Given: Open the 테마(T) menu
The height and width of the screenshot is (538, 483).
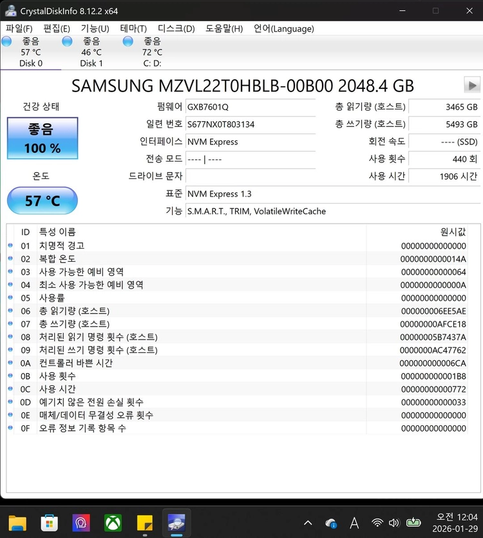Looking at the screenshot, I should click(133, 28).
